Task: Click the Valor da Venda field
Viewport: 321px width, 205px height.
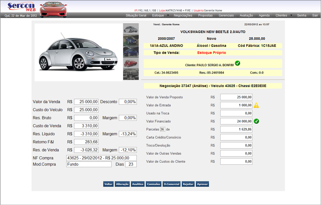Action: 86,102
